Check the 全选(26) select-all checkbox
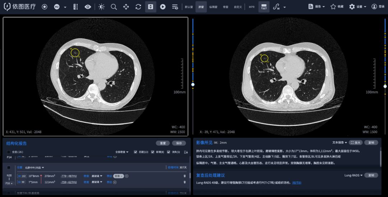Screen dimensions: 388x197 point(9,152)
